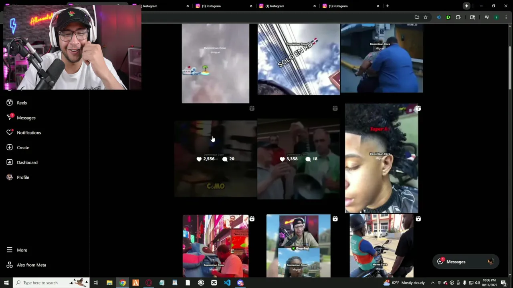
Task: Open the Notifications heart icon
Action: pyautogui.click(x=10, y=132)
